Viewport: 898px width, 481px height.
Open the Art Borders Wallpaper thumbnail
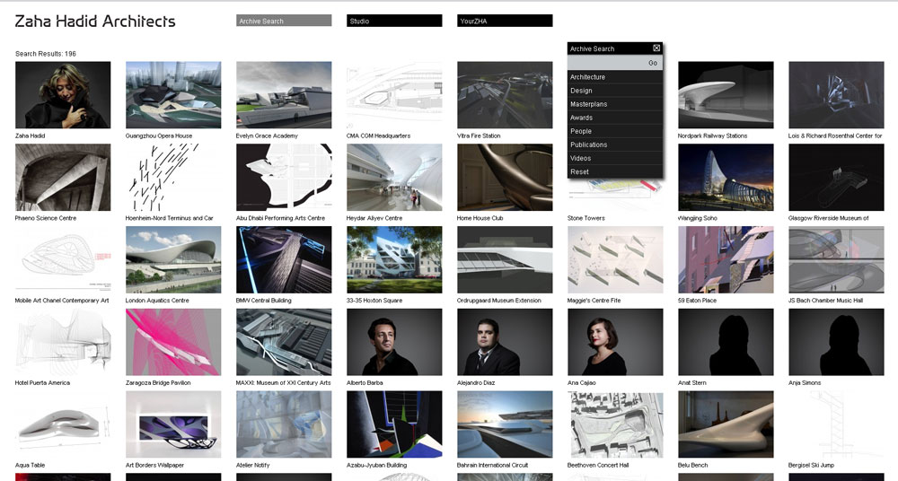173,424
